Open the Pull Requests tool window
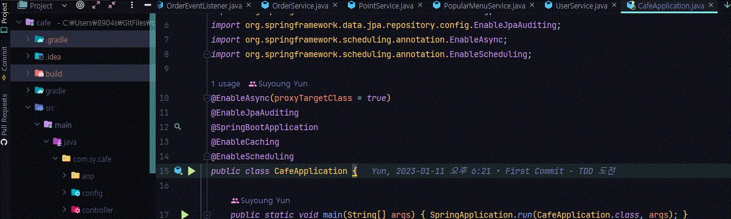The width and height of the screenshot is (731, 219). pyautogui.click(x=4, y=119)
